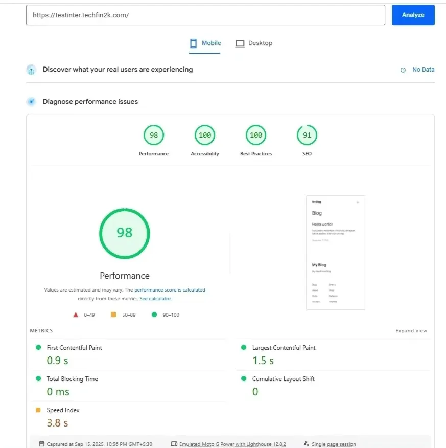Click the METRICS section heading
The width and height of the screenshot is (446, 448).
(41, 330)
